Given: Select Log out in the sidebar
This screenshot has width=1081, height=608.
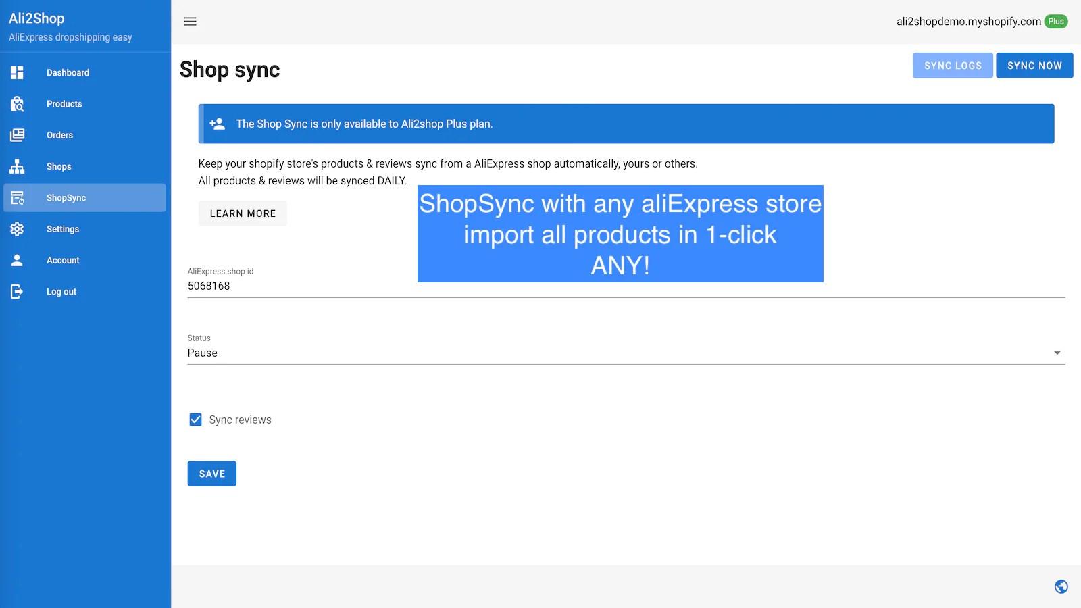Looking at the screenshot, I should point(84,292).
